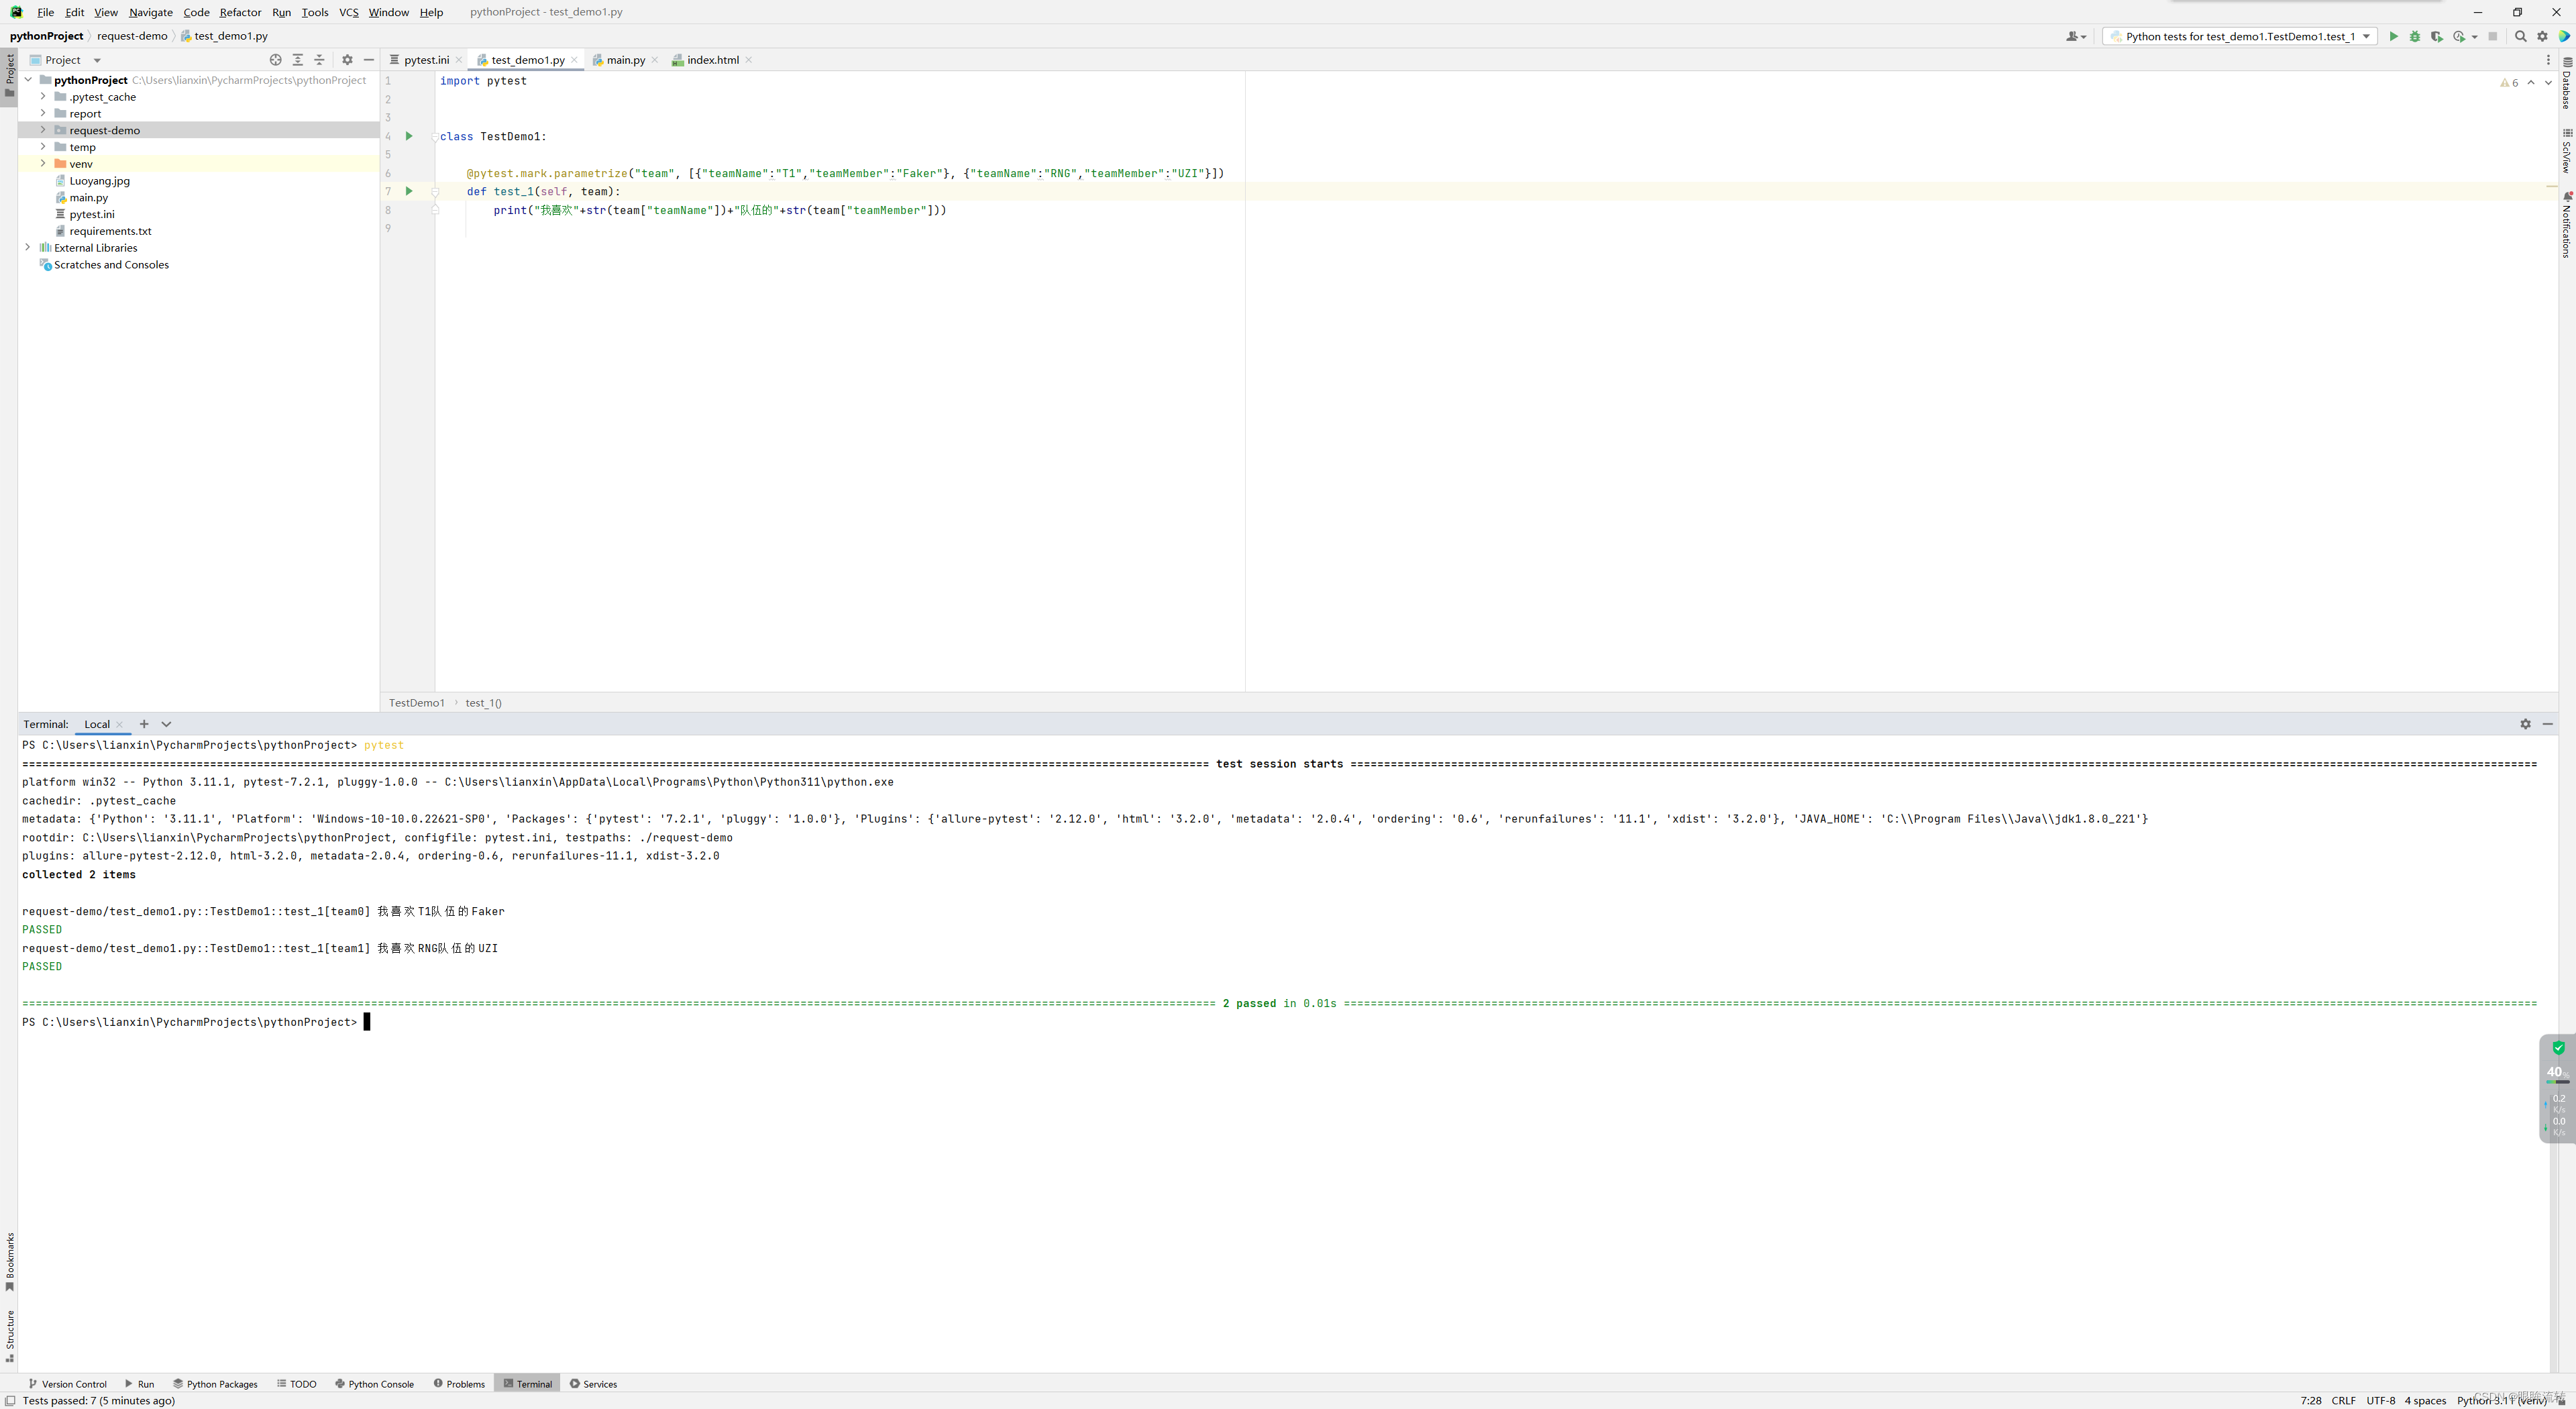Open TODO tool window

pyautogui.click(x=297, y=1384)
